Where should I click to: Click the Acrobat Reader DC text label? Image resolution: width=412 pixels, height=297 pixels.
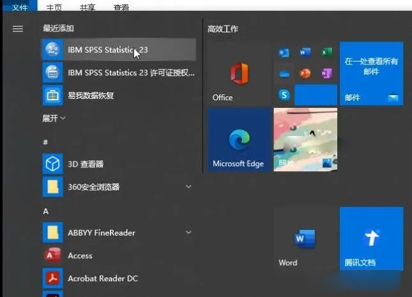click(x=103, y=278)
